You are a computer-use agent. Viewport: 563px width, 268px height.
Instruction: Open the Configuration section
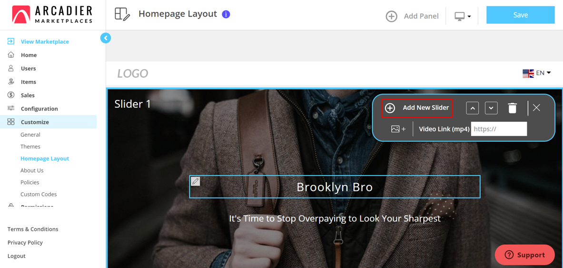pyautogui.click(x=39, y=109)
